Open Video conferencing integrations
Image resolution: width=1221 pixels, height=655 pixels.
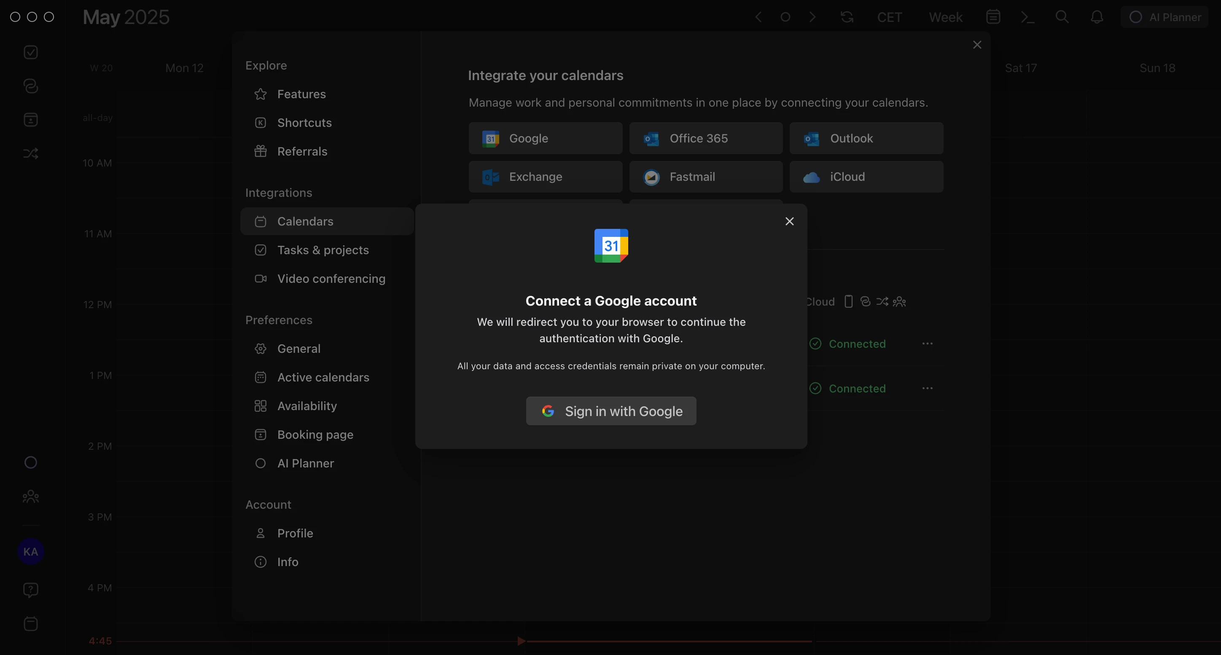(327, 279)
